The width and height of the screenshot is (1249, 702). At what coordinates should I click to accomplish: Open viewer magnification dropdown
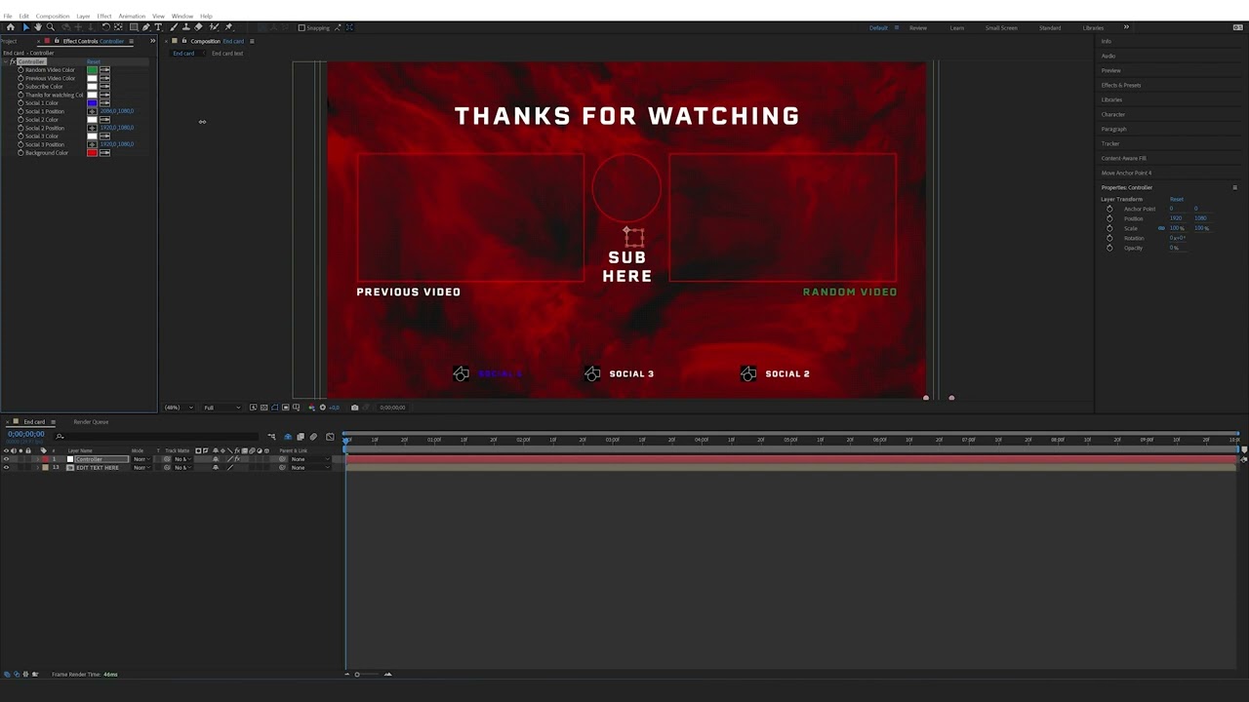click(179, 408)
